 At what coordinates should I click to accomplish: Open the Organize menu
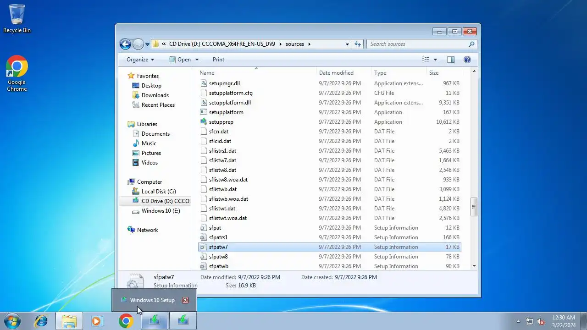(x=140, y=60)
